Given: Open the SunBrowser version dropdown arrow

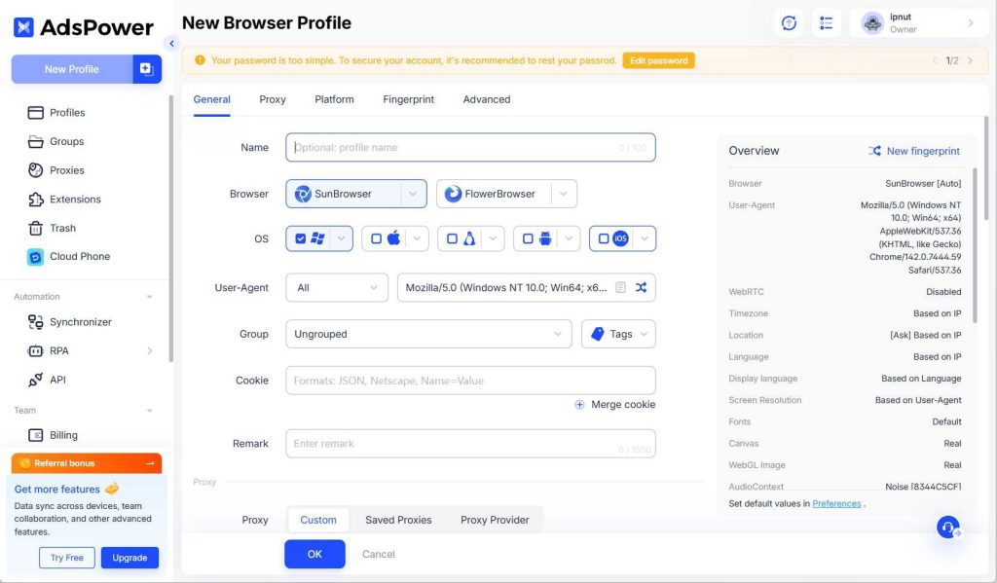Looking at the screenshot, I should [x=413, y=194].
